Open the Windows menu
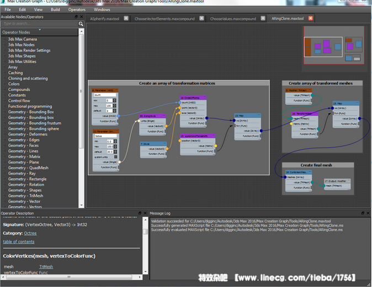 point(102,9)
